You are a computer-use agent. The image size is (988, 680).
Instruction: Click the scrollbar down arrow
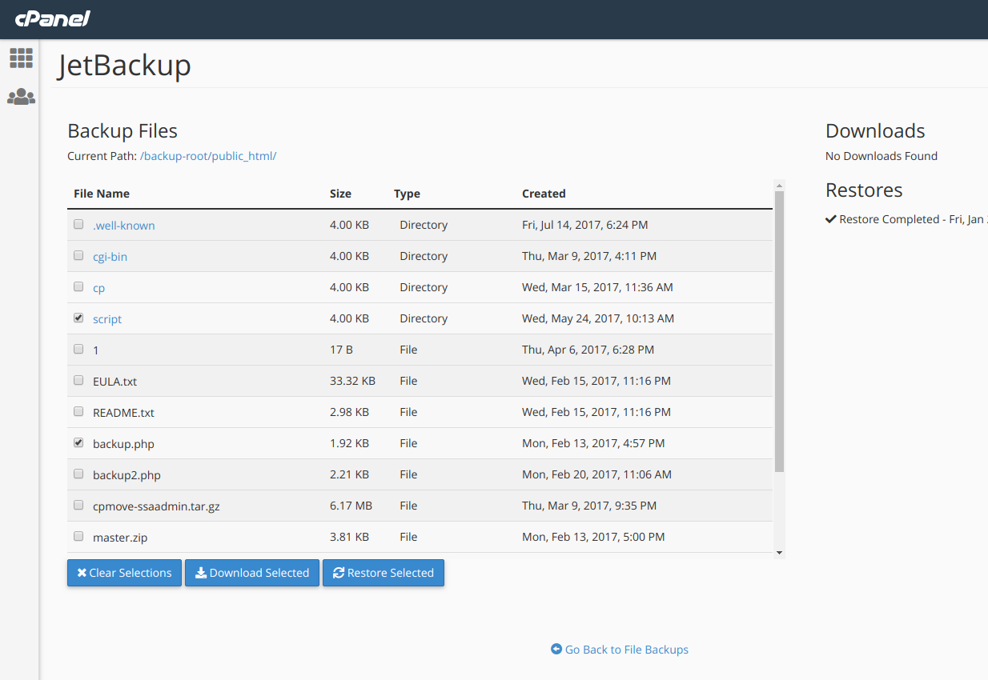[x=779, y=552]
